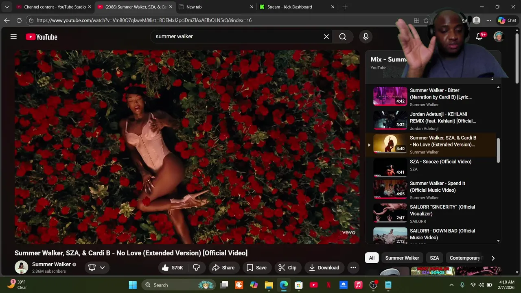Click the browser address bar URL
This screenshot has height=293, width=521.
[x=144, y=20]
